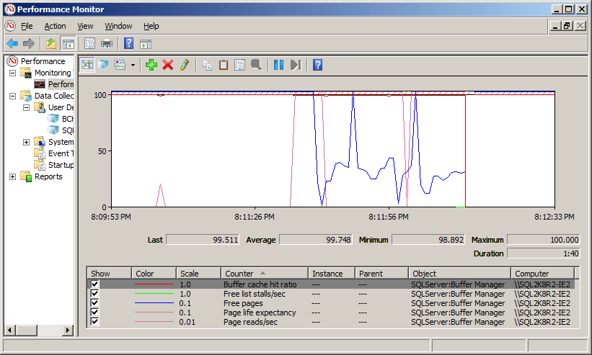Screen dimensions: 592x355
Task: Click the Paste Counter List clipboard icon
Action: (x=224, y=65)
